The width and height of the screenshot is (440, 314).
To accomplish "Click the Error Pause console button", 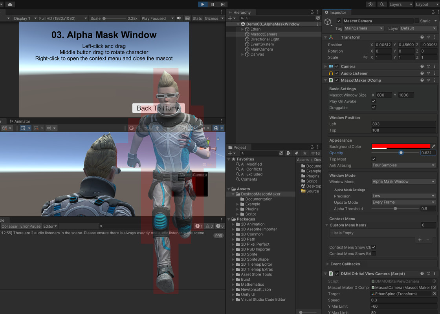I will pos(30,226).
